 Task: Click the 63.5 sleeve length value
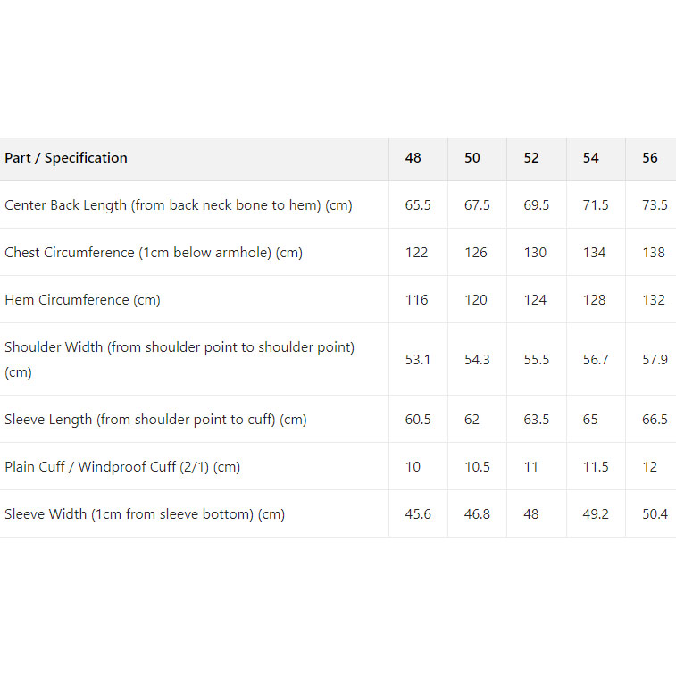coord(537,420)
